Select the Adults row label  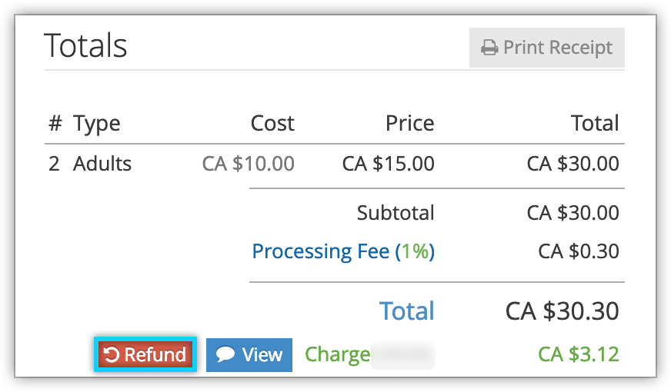(102, 164)
